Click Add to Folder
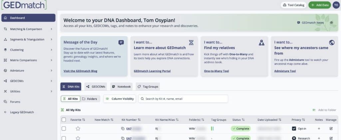 [x=324, y=110]
